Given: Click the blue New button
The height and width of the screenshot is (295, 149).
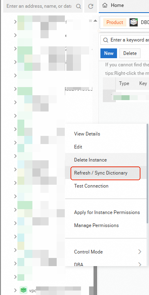Looking at the screenshot, I should point(109,53).
